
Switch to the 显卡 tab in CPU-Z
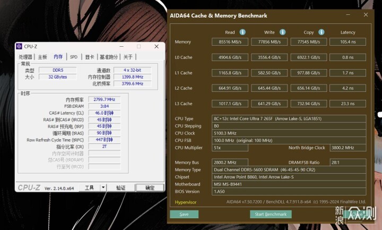[x=90, y=57]
